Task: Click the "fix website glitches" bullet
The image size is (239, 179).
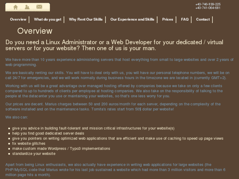Action: click(29, 144)
